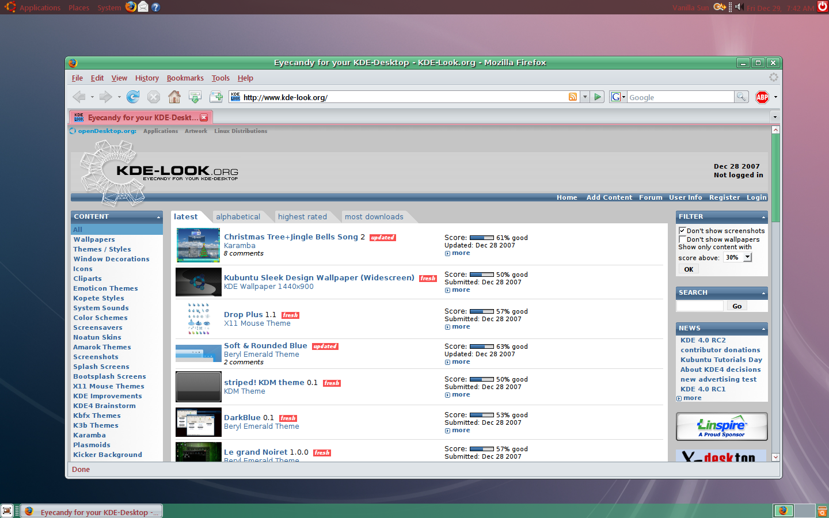Viewport: 829px width, 518px height.
Task: Open the help icon in the top panel
Action: tap(155, 7)
